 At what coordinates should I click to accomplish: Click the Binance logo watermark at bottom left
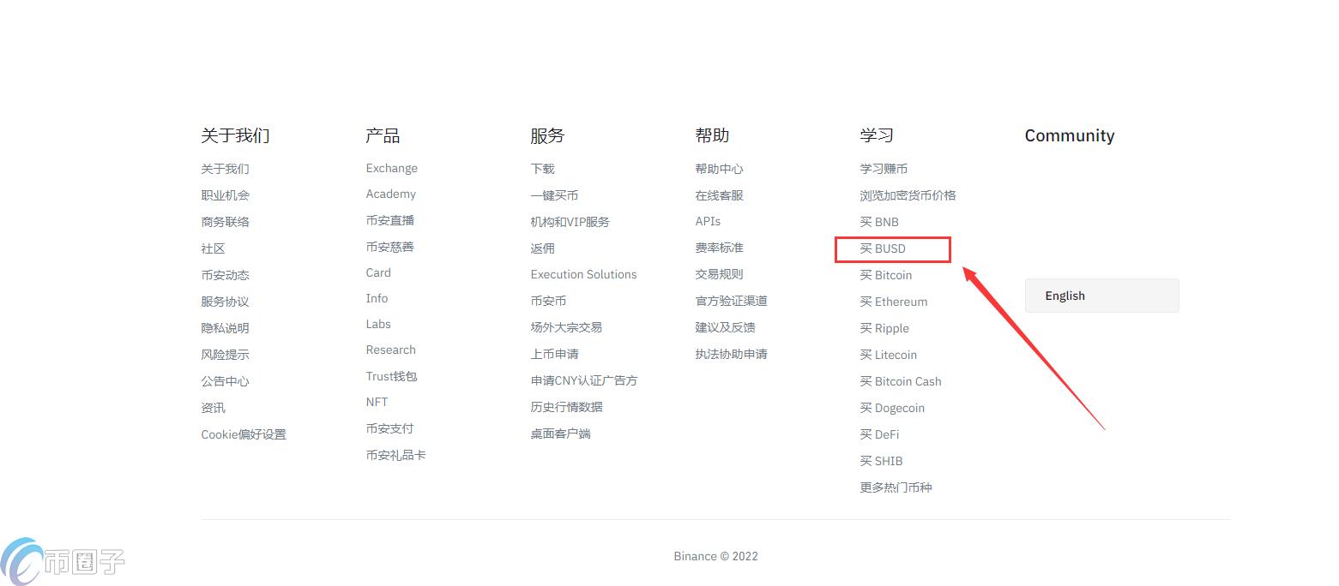[60, 561]
